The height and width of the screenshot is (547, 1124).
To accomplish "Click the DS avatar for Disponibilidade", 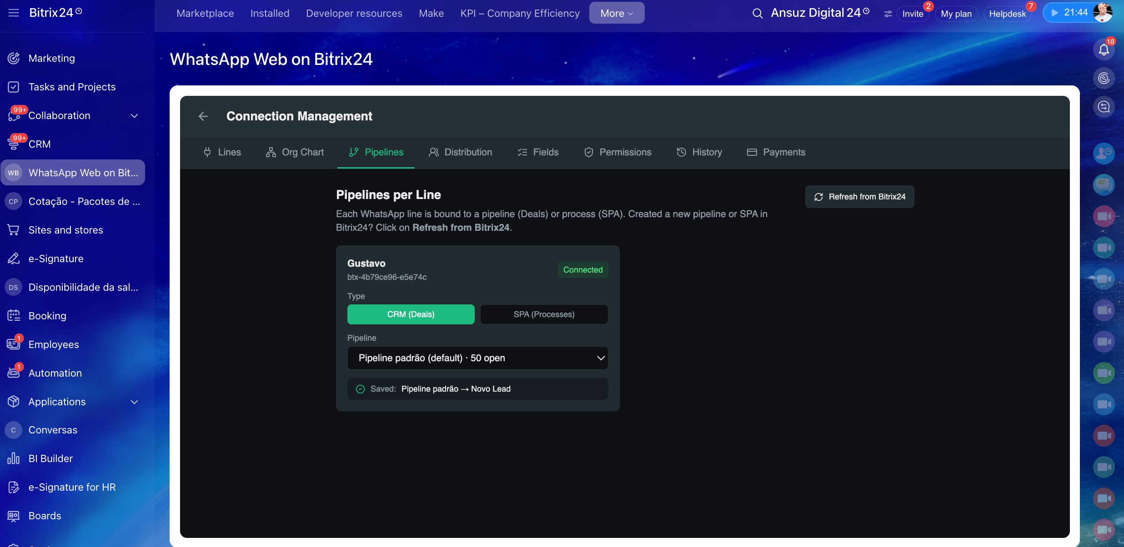I will (14, 287).
